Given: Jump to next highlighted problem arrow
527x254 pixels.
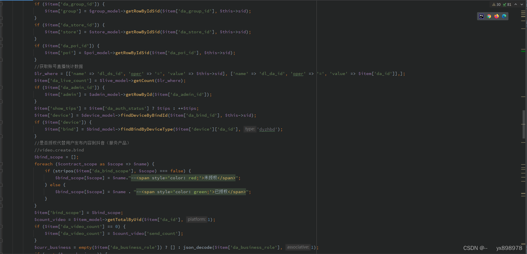Looking at the screenshot, I should coord(522,4).
